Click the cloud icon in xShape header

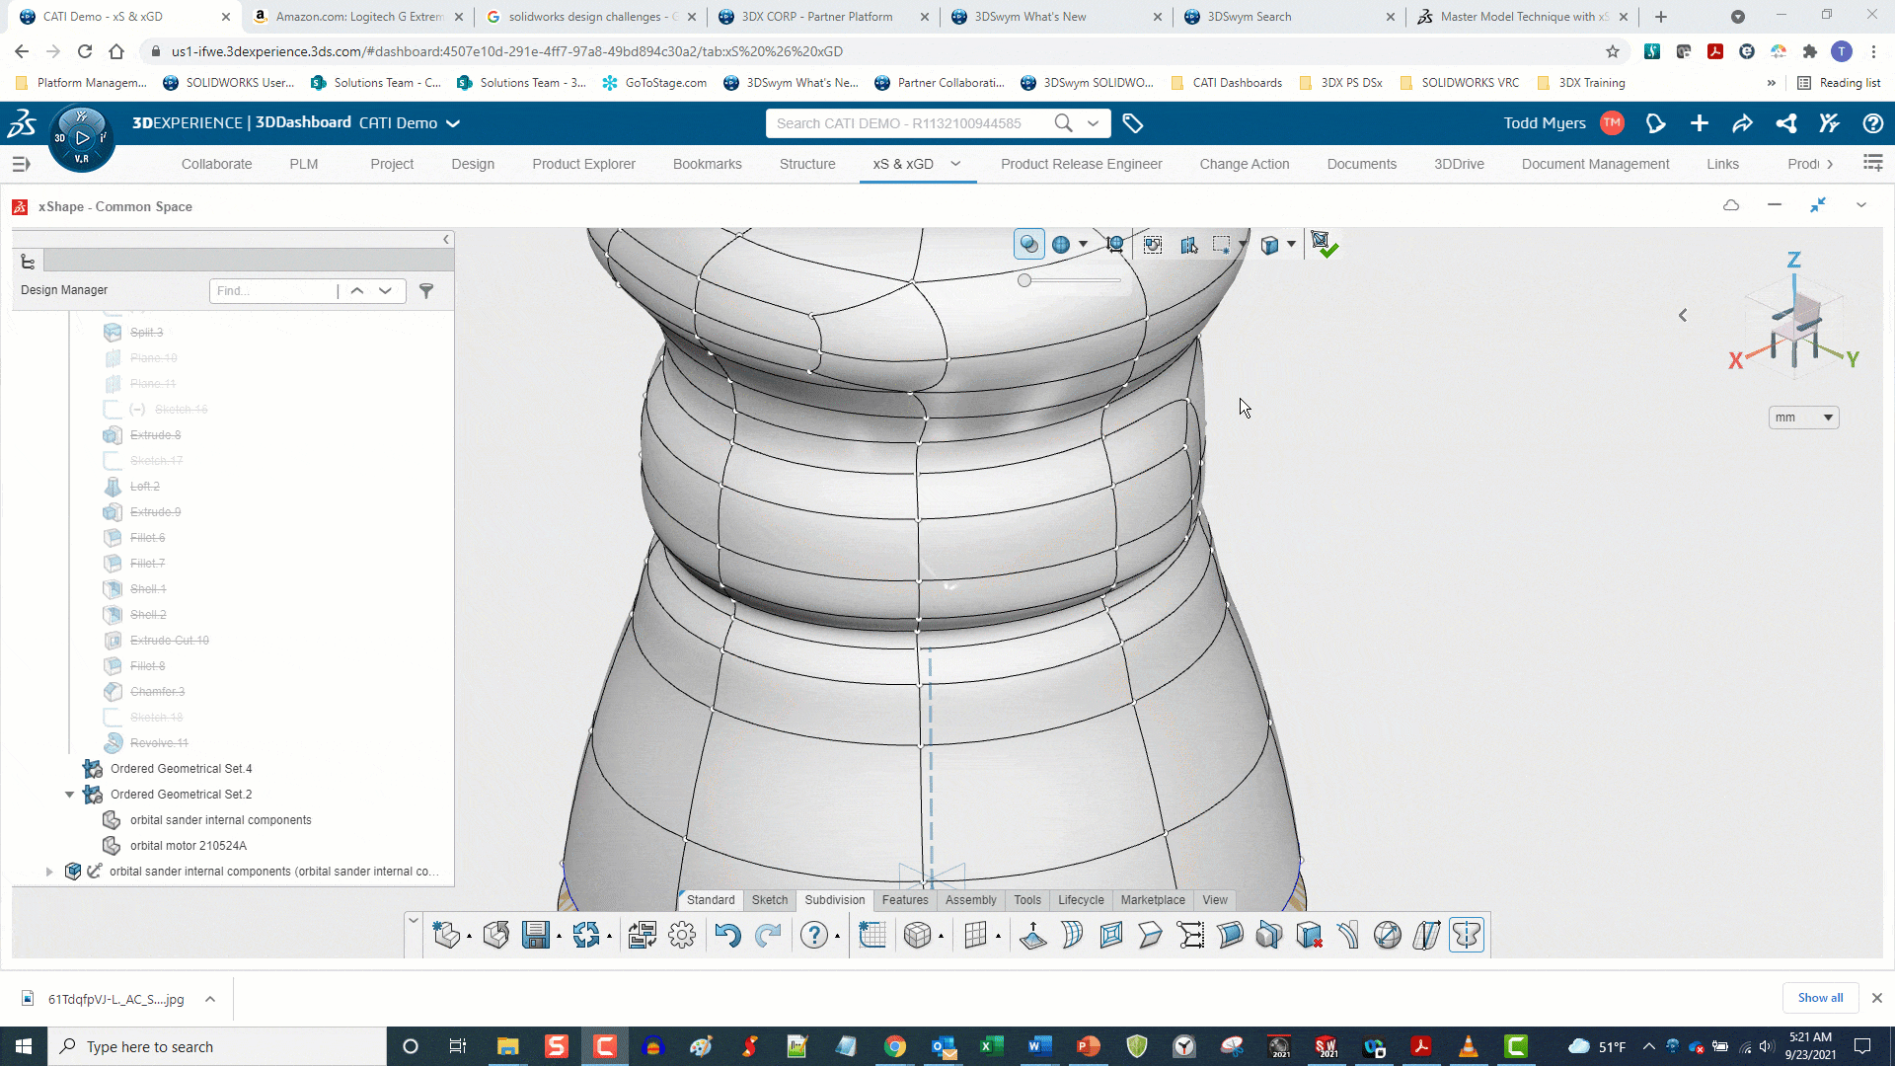[x=1731, y=205]
